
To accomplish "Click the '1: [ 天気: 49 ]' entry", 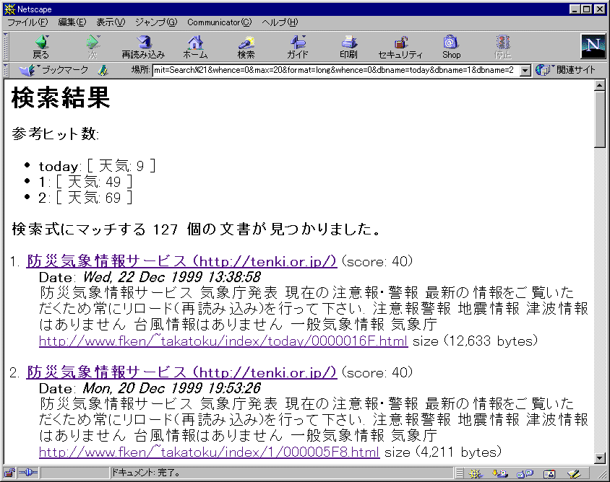I will pos(85,182).
